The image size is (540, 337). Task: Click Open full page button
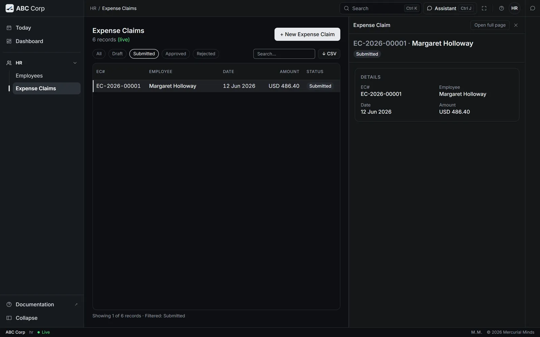point(490,25)
